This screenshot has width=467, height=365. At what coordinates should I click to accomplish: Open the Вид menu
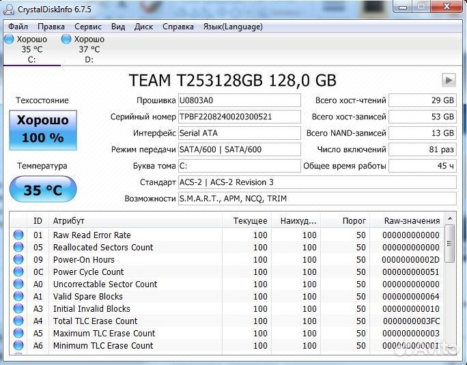[x=118, y=27]
